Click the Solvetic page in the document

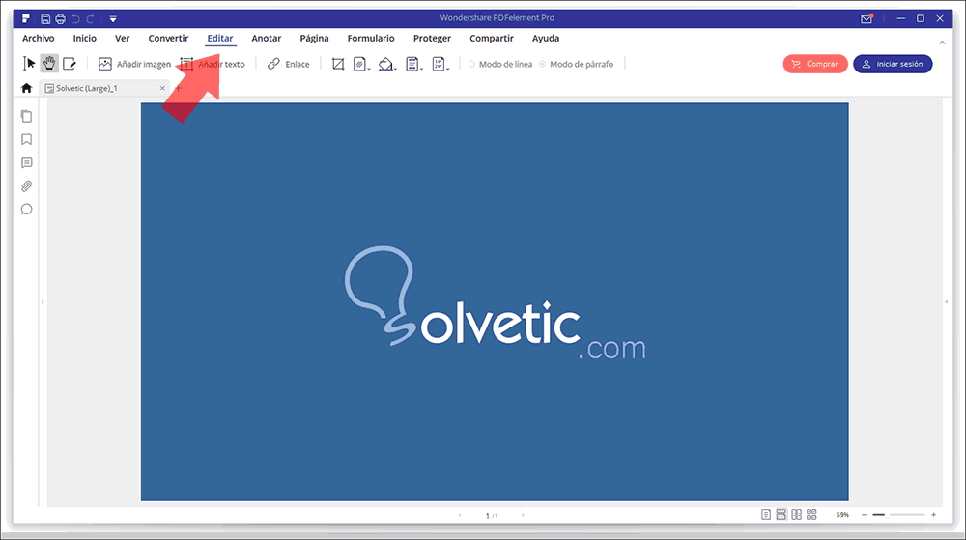point(495,301)
